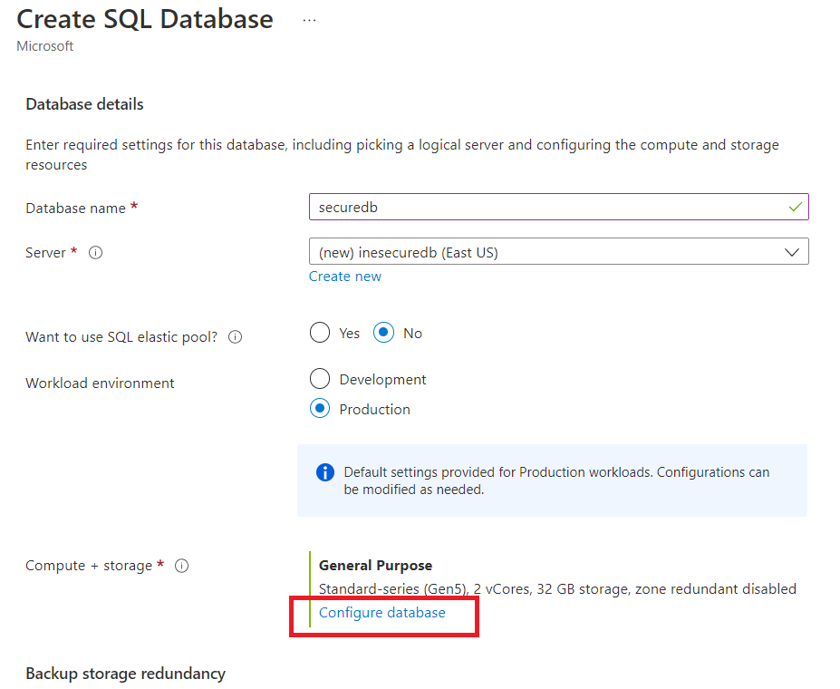The image size is (840, 689).
Task: Click into the securedb Database name field
Action: click(x=544, y=207)
